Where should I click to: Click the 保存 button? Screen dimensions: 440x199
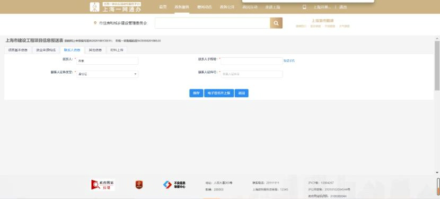196,93
